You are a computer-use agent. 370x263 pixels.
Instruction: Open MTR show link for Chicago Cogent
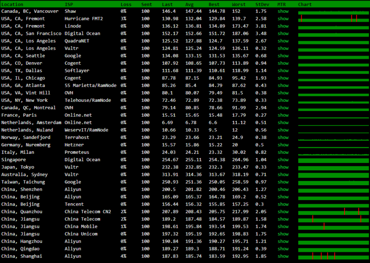pos(283,78)
